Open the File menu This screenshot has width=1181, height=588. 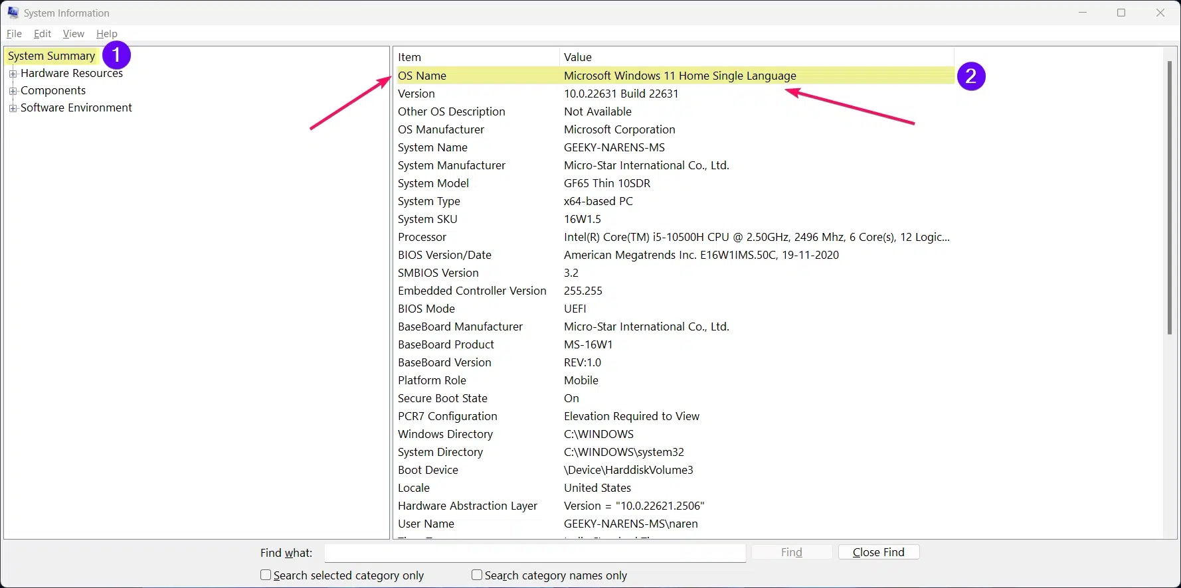(14, 34)
